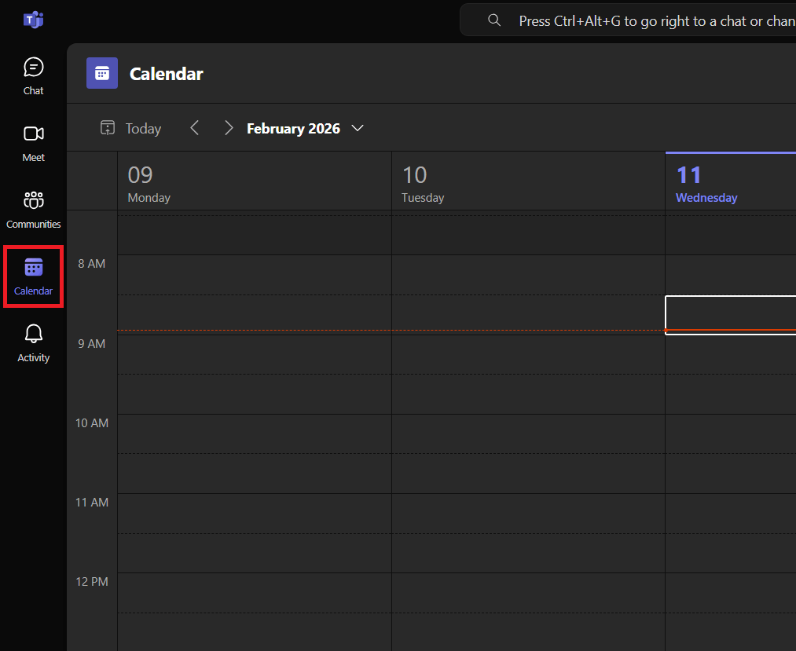Image resolution: width=796 pixels, height=651 pixels.
Task: Jump to Today in the calendar
Action: pyautogui.click(x=131, y=128)
